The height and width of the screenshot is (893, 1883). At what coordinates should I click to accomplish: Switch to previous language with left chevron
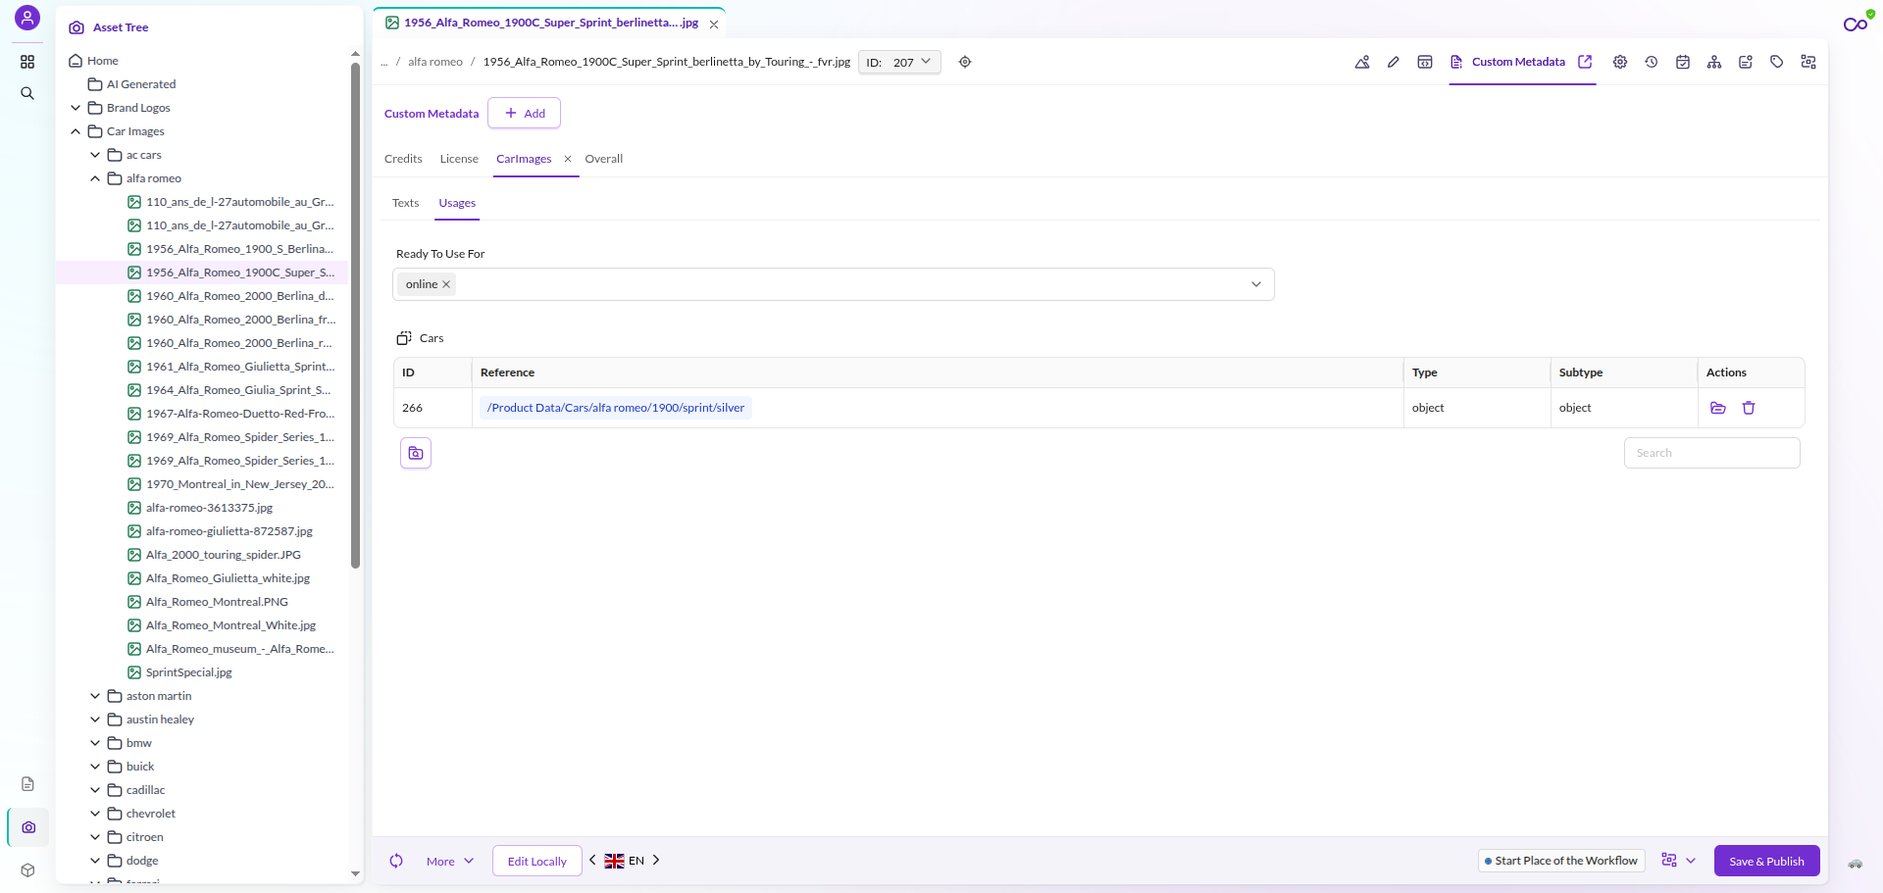click(x=592, y=860)
